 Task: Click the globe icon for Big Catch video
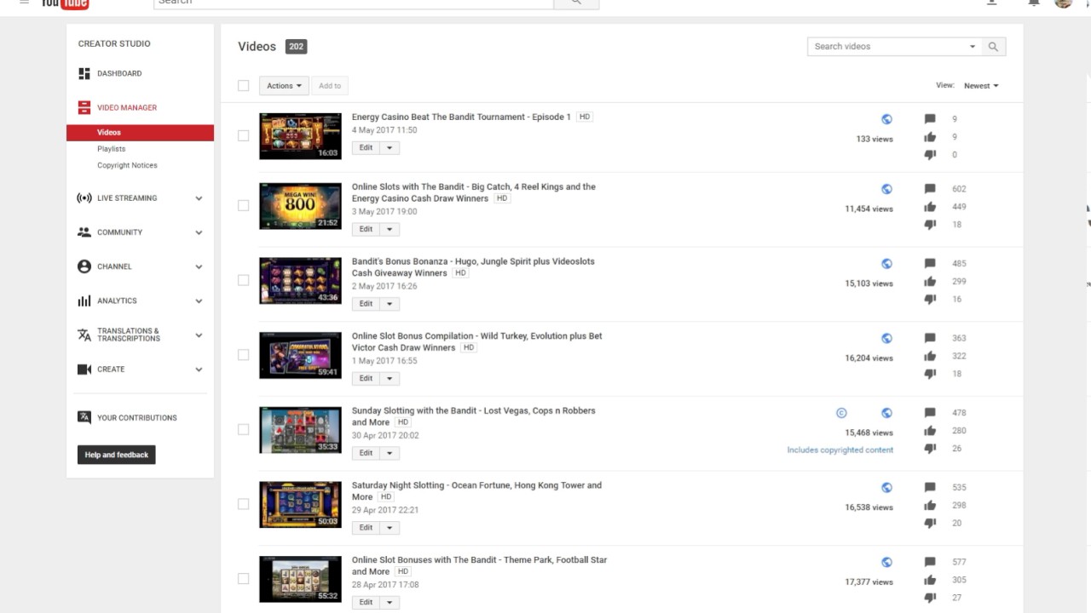click(886, 189)
